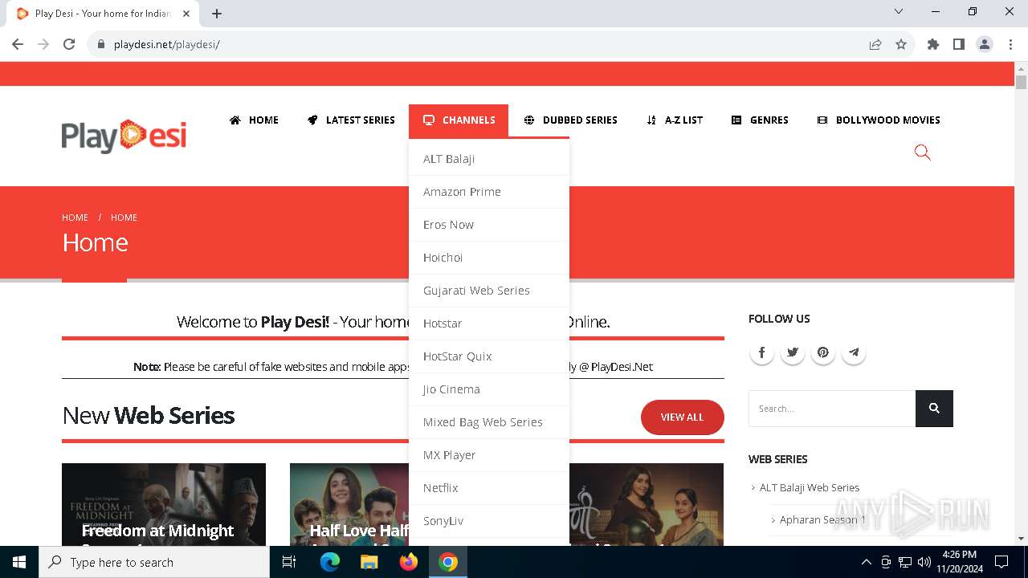This screenshot has height=578, width=1028.
Task: Show hidden system tray icons
Action: tap(866, 562)
